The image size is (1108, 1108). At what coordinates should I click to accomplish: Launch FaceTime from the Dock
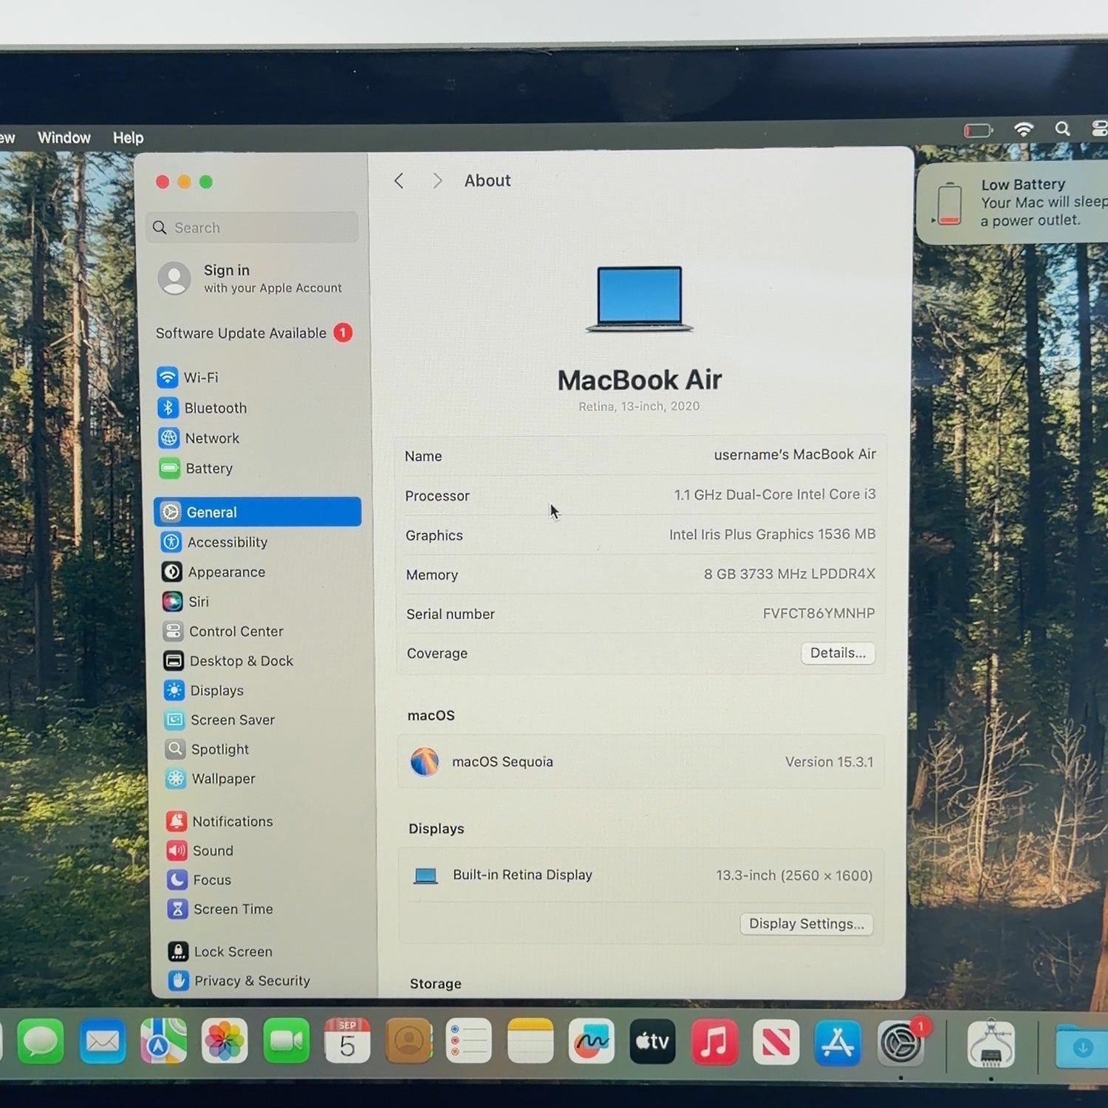[x=286, y=1042]
